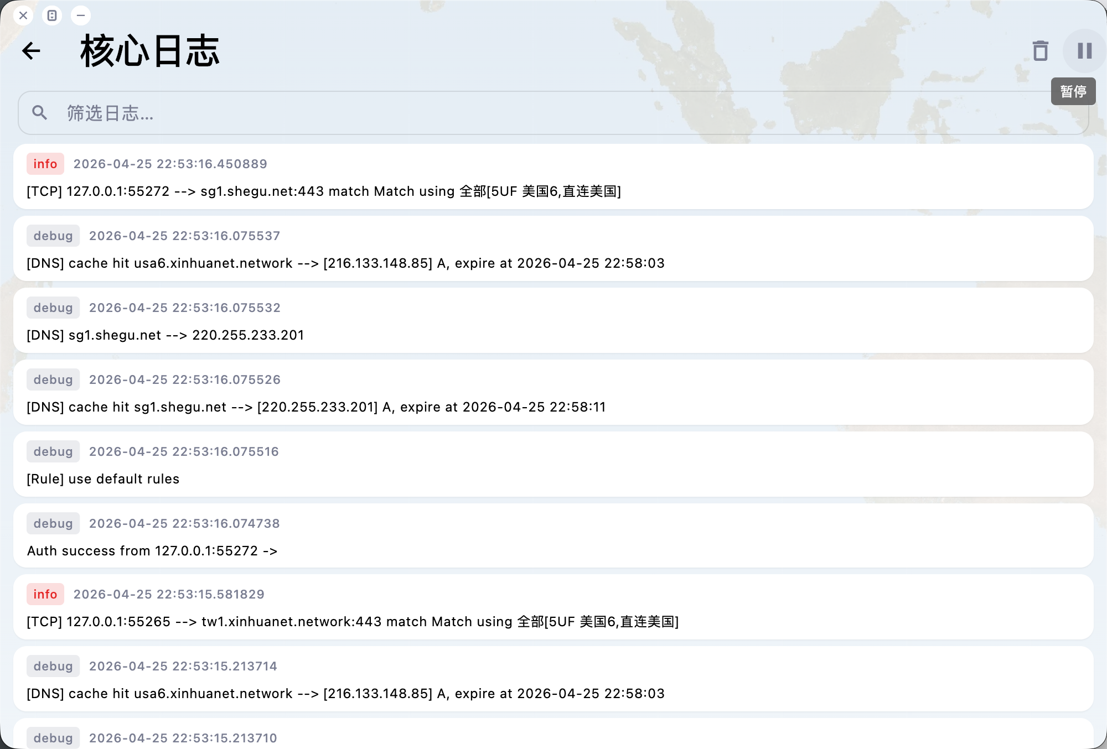Focus the filter logs input field
This screenshot has height=749, width=1107.
pyautogui.click(x=553, y=113)
